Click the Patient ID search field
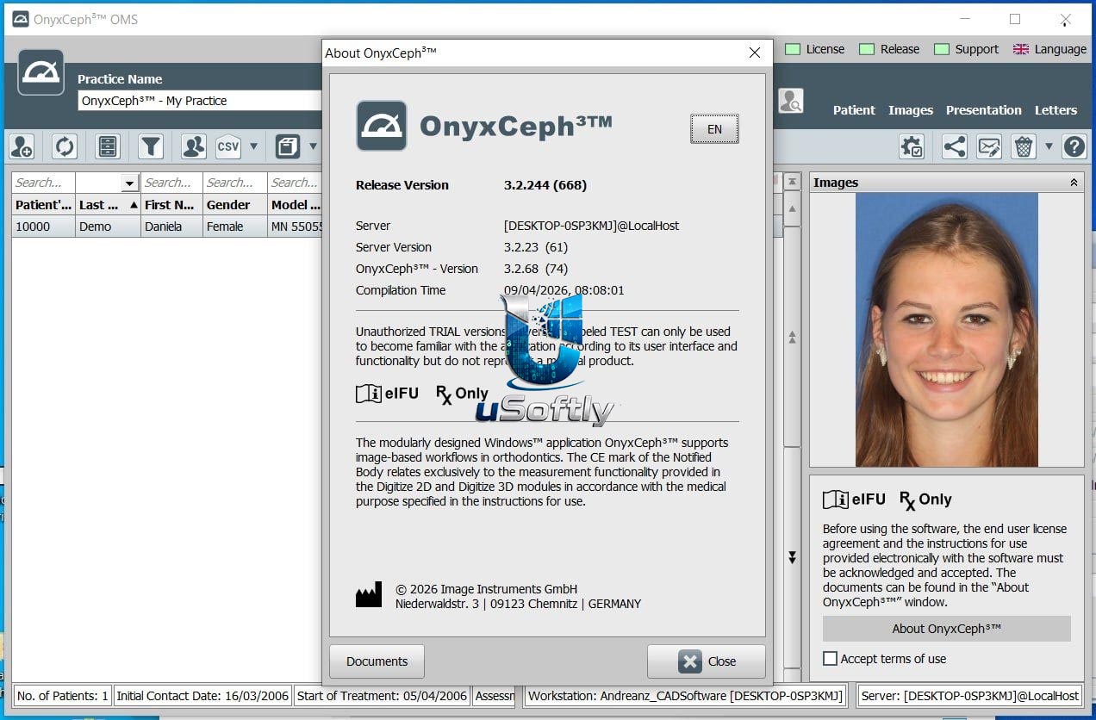The height and width of the screenshot is (720, 1096). (x=43, y=183)
